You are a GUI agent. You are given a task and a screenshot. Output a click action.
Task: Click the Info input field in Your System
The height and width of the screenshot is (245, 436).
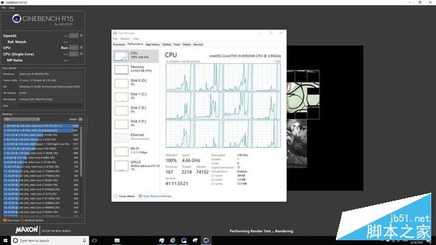pos(50,106)
